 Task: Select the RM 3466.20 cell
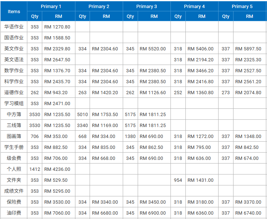[x=202, y=70]
